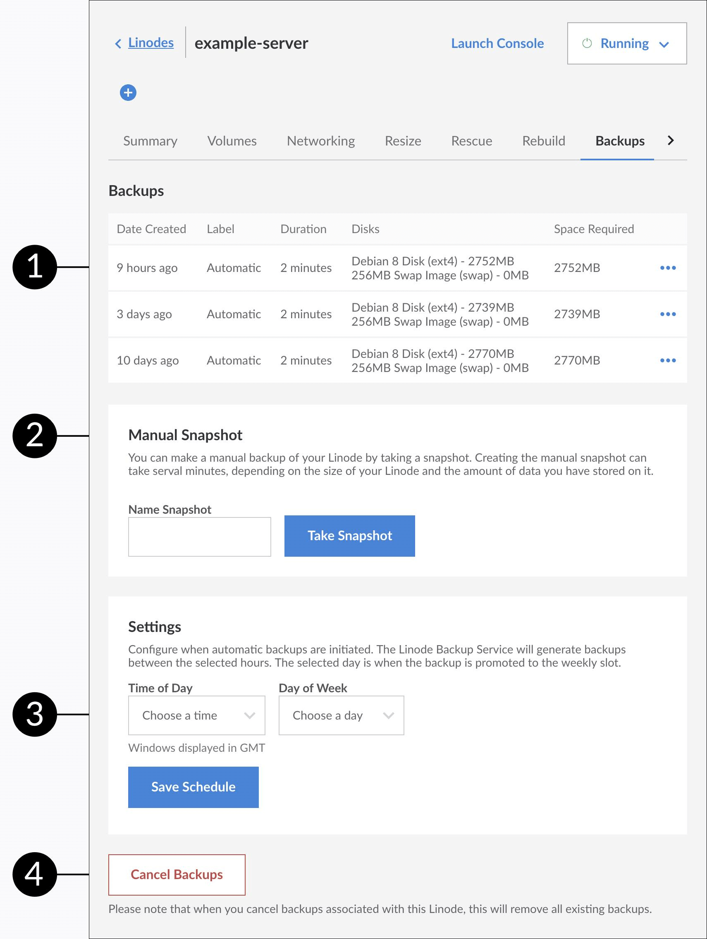Click the right arrow to show more tabs
707x939 pixels.
point(671,141)
